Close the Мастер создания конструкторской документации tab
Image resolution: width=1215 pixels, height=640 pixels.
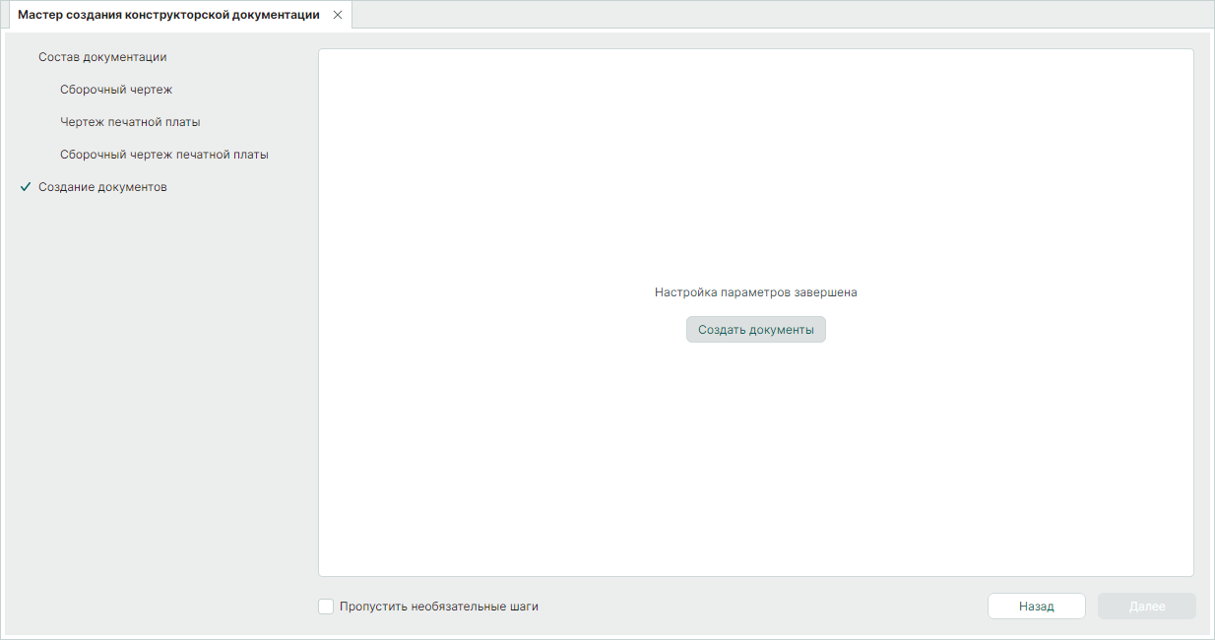coord(338,15)
